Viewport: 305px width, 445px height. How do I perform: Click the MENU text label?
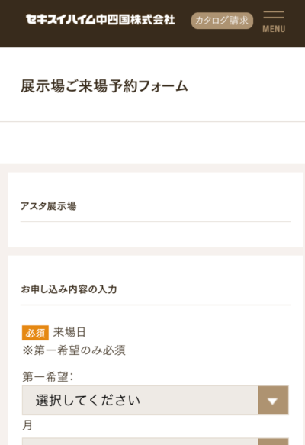[274, 29]
